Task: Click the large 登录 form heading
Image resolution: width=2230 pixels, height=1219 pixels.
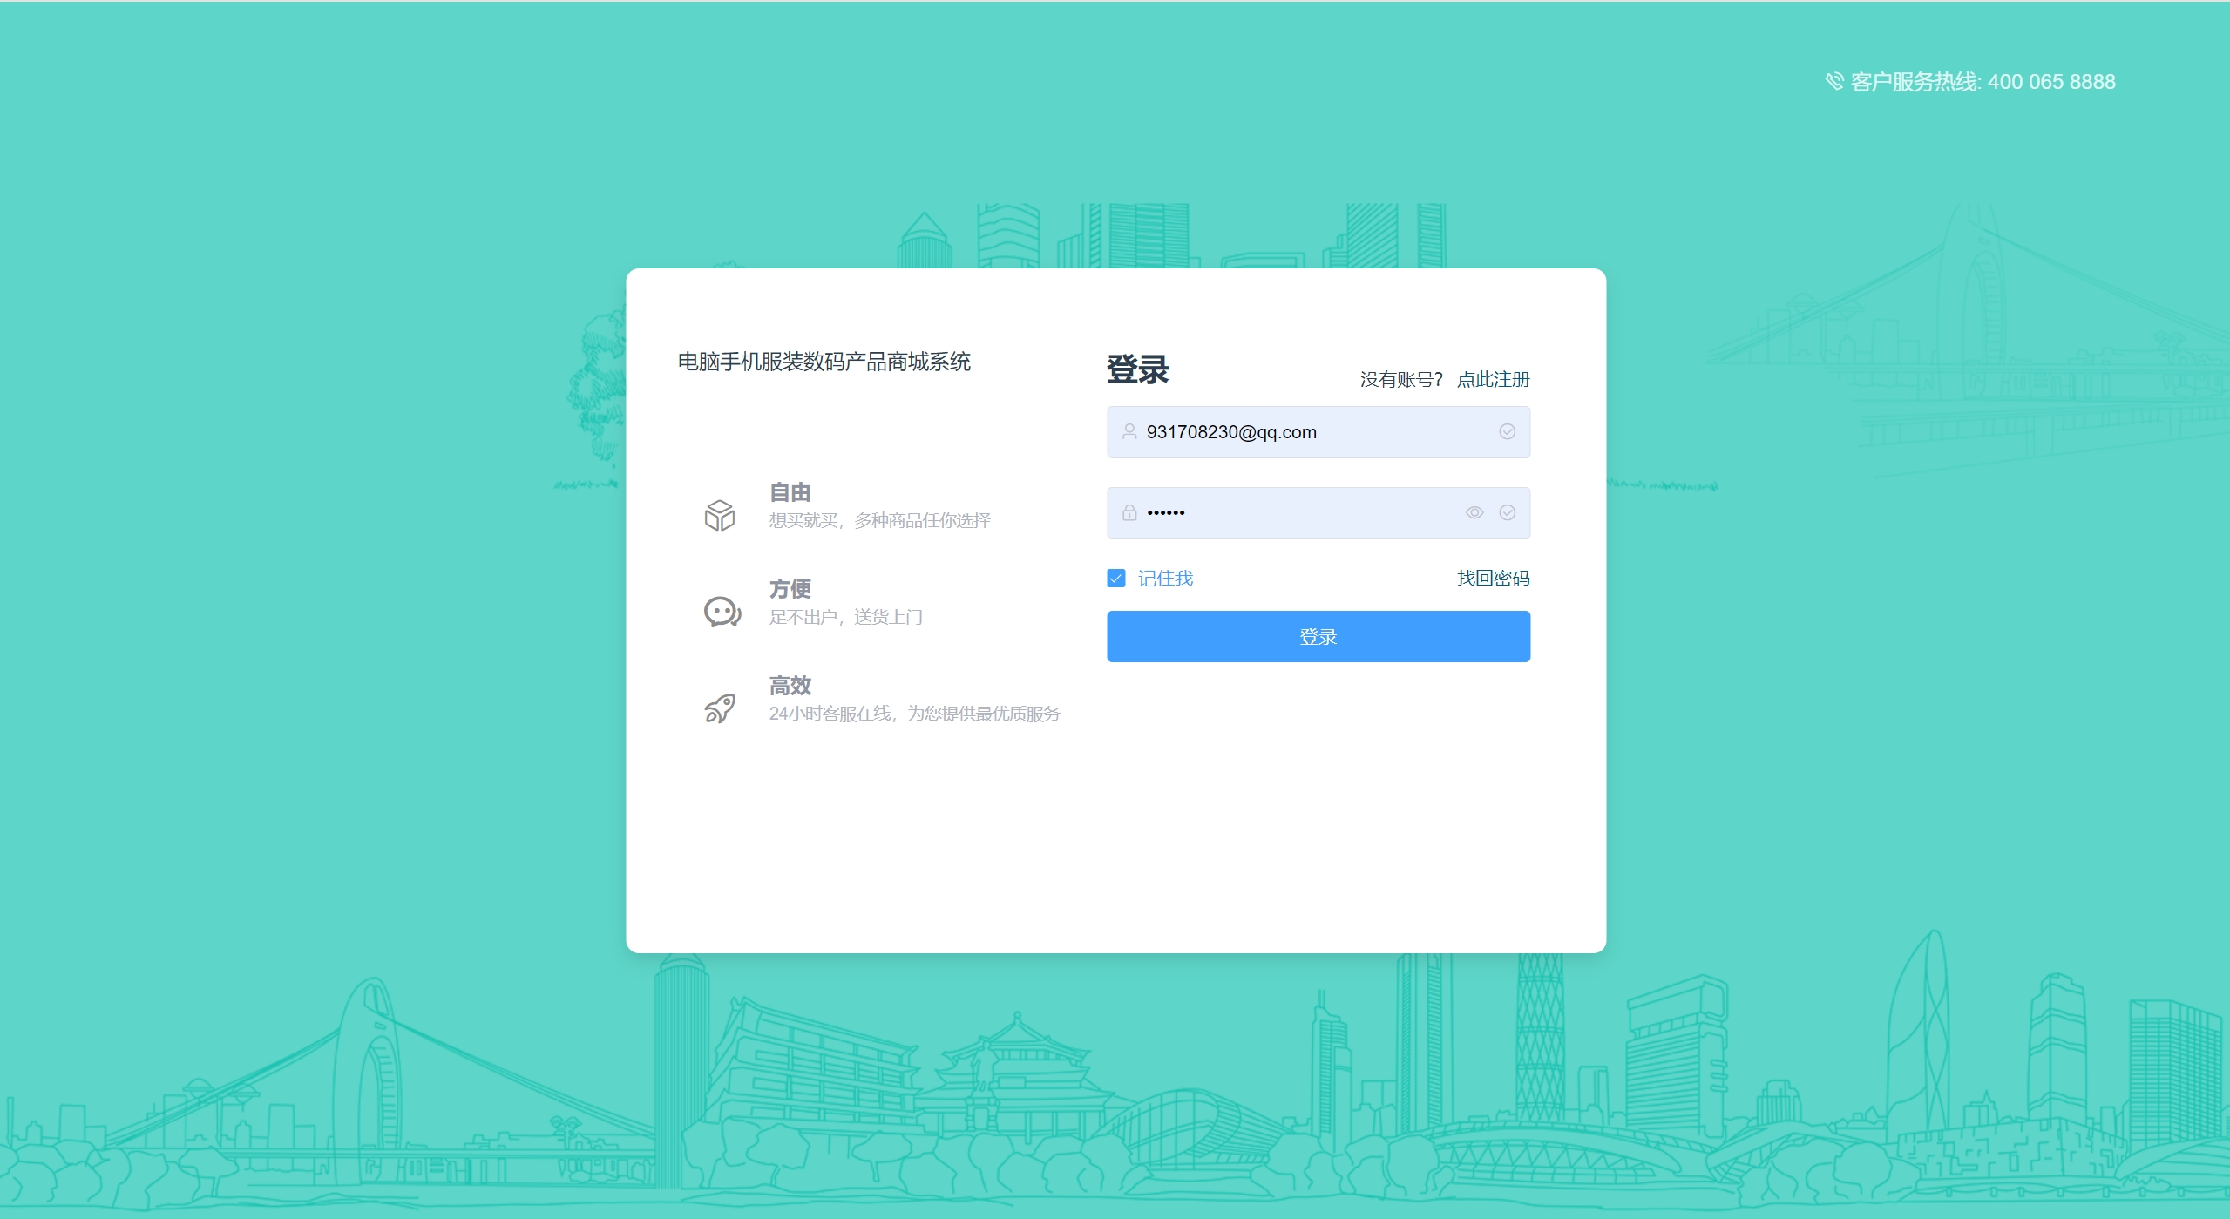Action: pyautogui.click(x=1137, y=369)
